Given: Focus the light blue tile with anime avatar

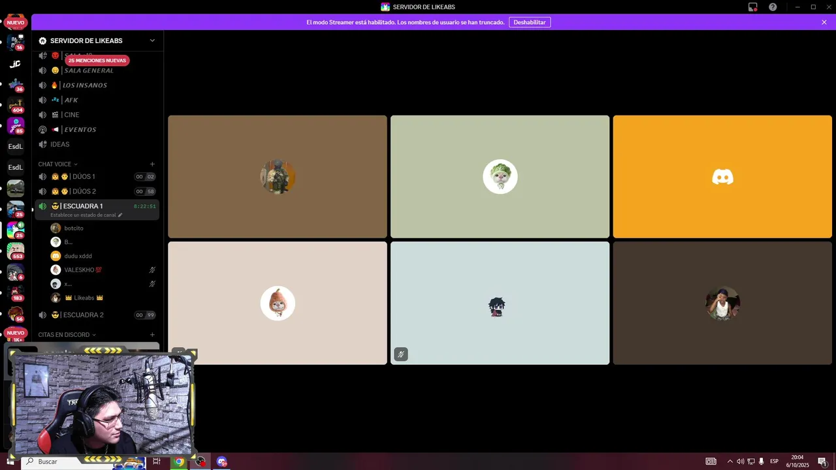Looking at the screenshot, I should tap(500, 304).
